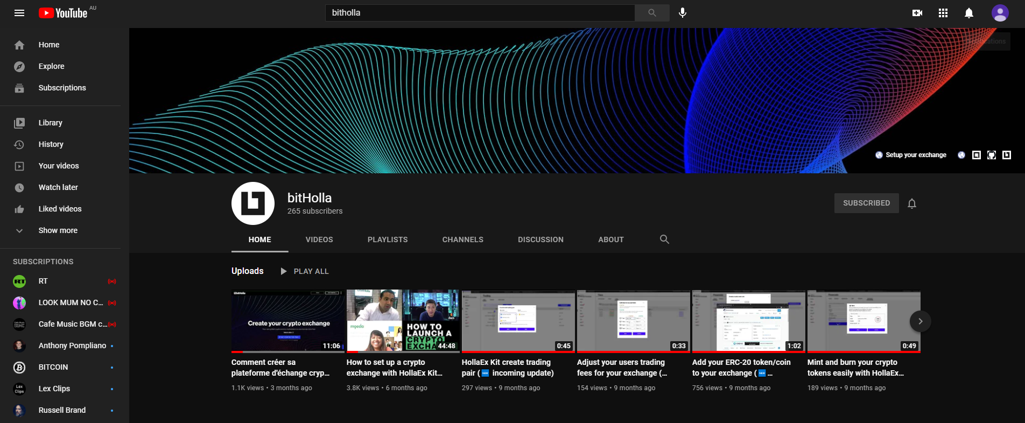
Task: Switch to the VIDEOS tab
Action: click(319, 239)
